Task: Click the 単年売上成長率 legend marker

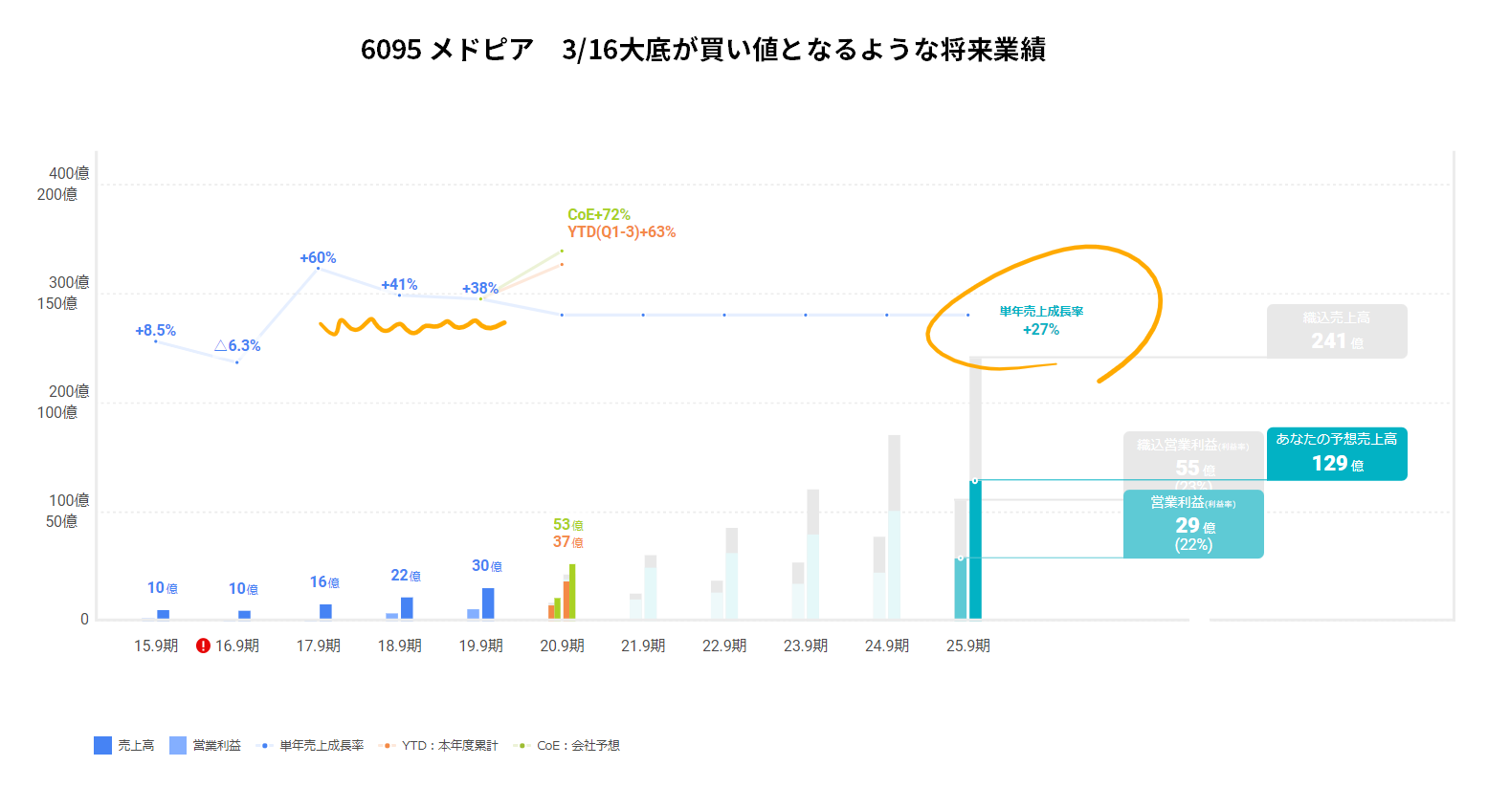Action: point(265,745)
